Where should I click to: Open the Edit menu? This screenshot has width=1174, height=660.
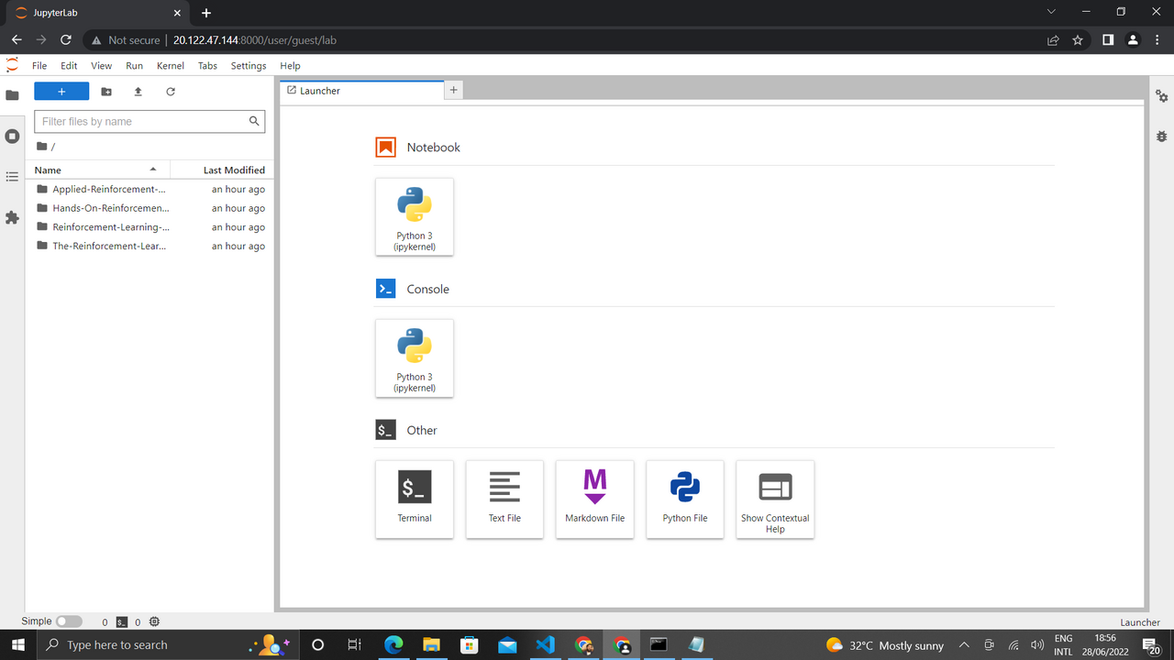pos(69,66)
